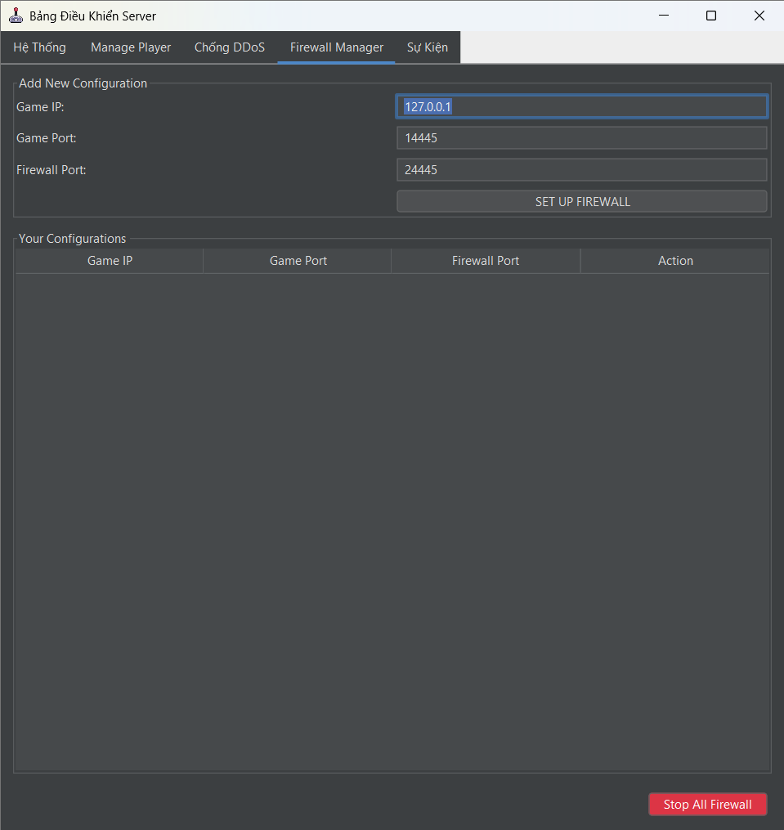
Task: Click the Game Port column header
Action: pos(298,261)
